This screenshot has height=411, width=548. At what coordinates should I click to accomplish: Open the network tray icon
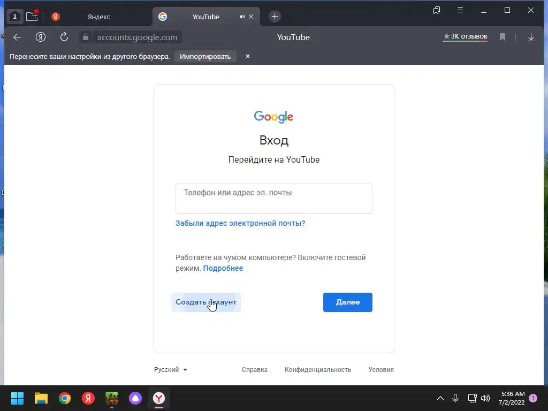(472, 398)
